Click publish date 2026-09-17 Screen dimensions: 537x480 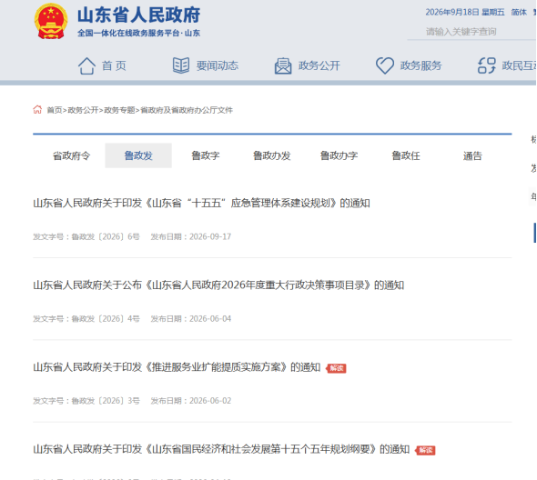[x=210, y=236]
